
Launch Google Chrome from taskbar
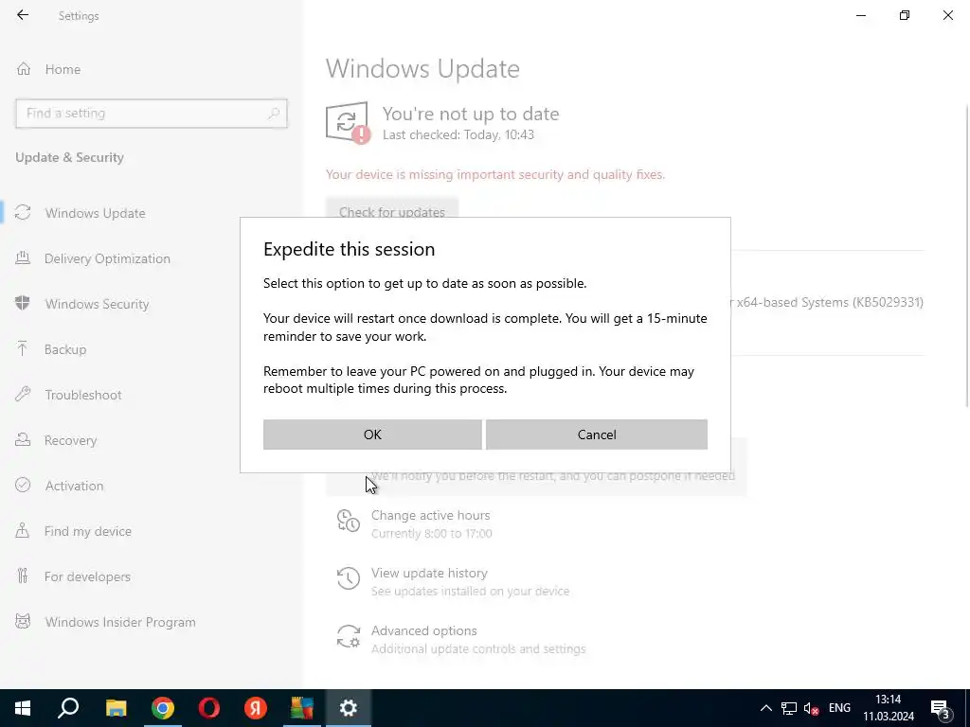click(163, 708)
